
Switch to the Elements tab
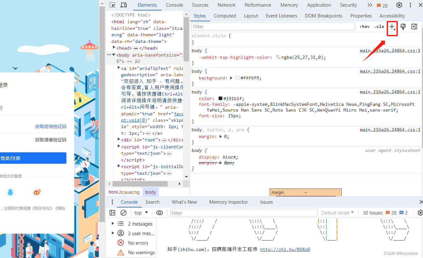pyautogui.click(x=147, y=5)
